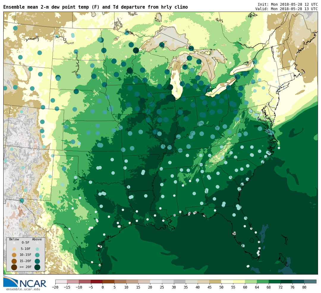Click the "72" colorbar tick label

click(281, 287)
